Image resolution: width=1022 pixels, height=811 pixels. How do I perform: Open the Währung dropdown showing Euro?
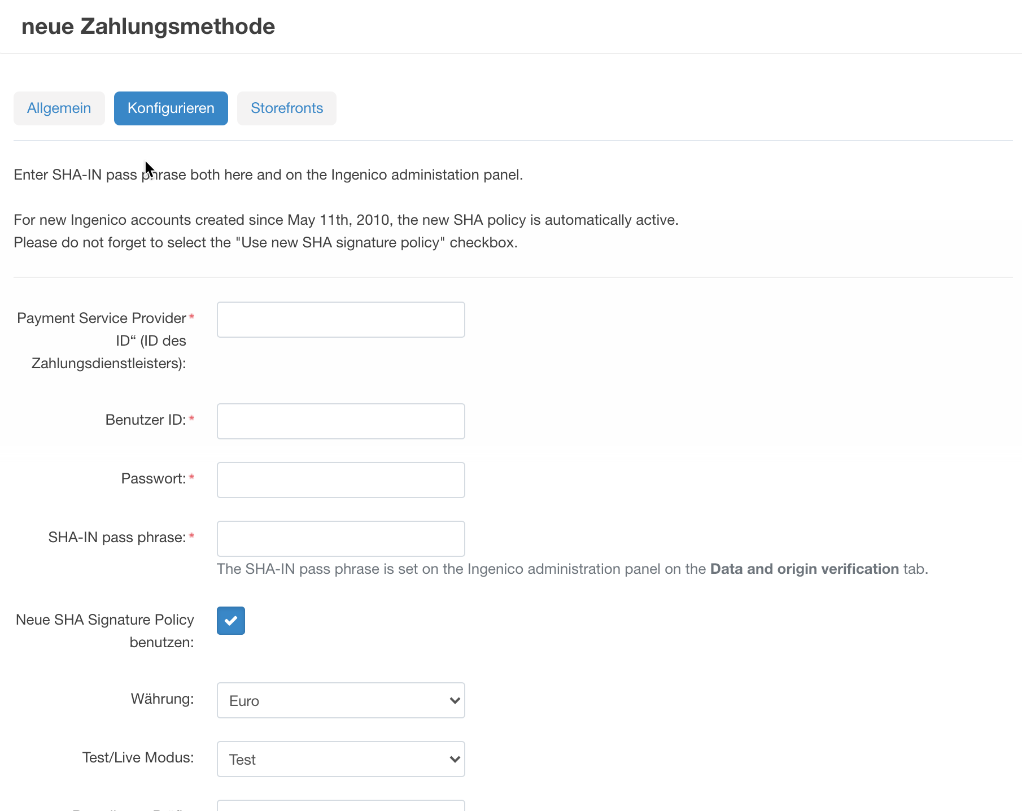point(341,700)
